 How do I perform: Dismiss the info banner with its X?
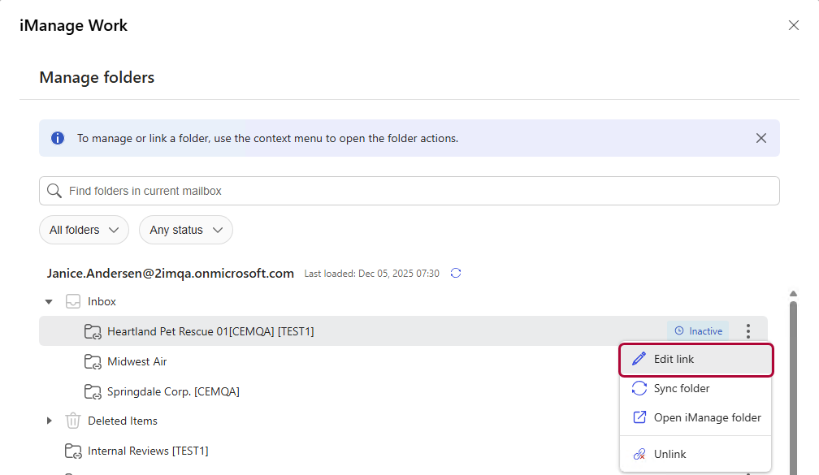(x=761, y=138)
